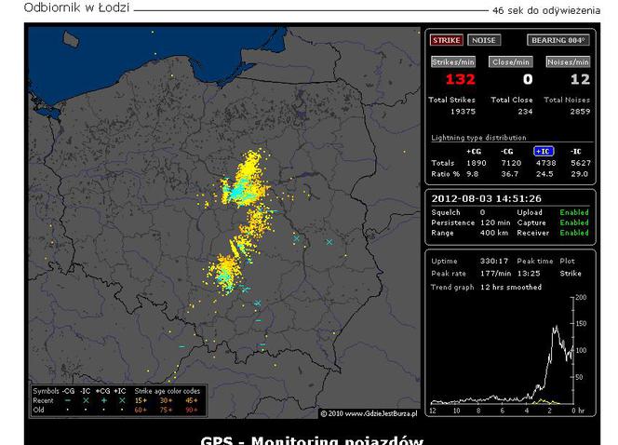The height and width of the screenshot is (445, 618).
Task: Click the Peak rate 177/min value
Action: 495,273
